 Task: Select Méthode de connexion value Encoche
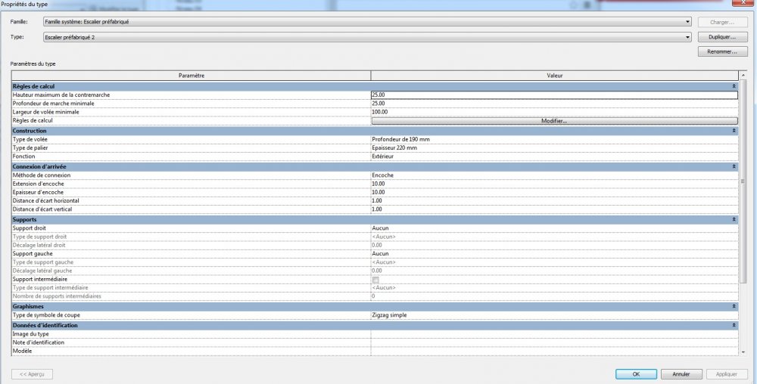554,175
